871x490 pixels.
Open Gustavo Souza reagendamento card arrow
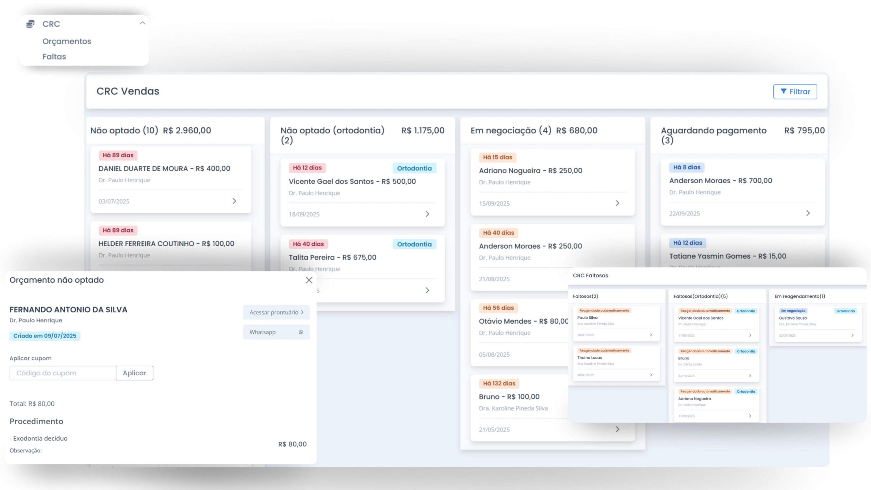[852, 335]
